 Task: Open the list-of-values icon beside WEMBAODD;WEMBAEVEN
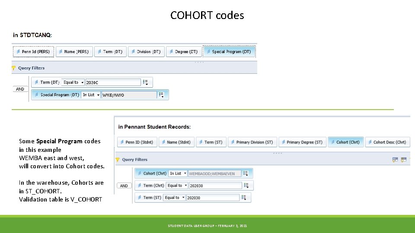pyautogui.click(x=246, y=173)
